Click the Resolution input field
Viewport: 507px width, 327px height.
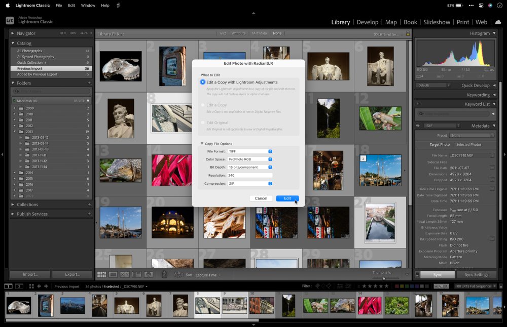[250, 175]
